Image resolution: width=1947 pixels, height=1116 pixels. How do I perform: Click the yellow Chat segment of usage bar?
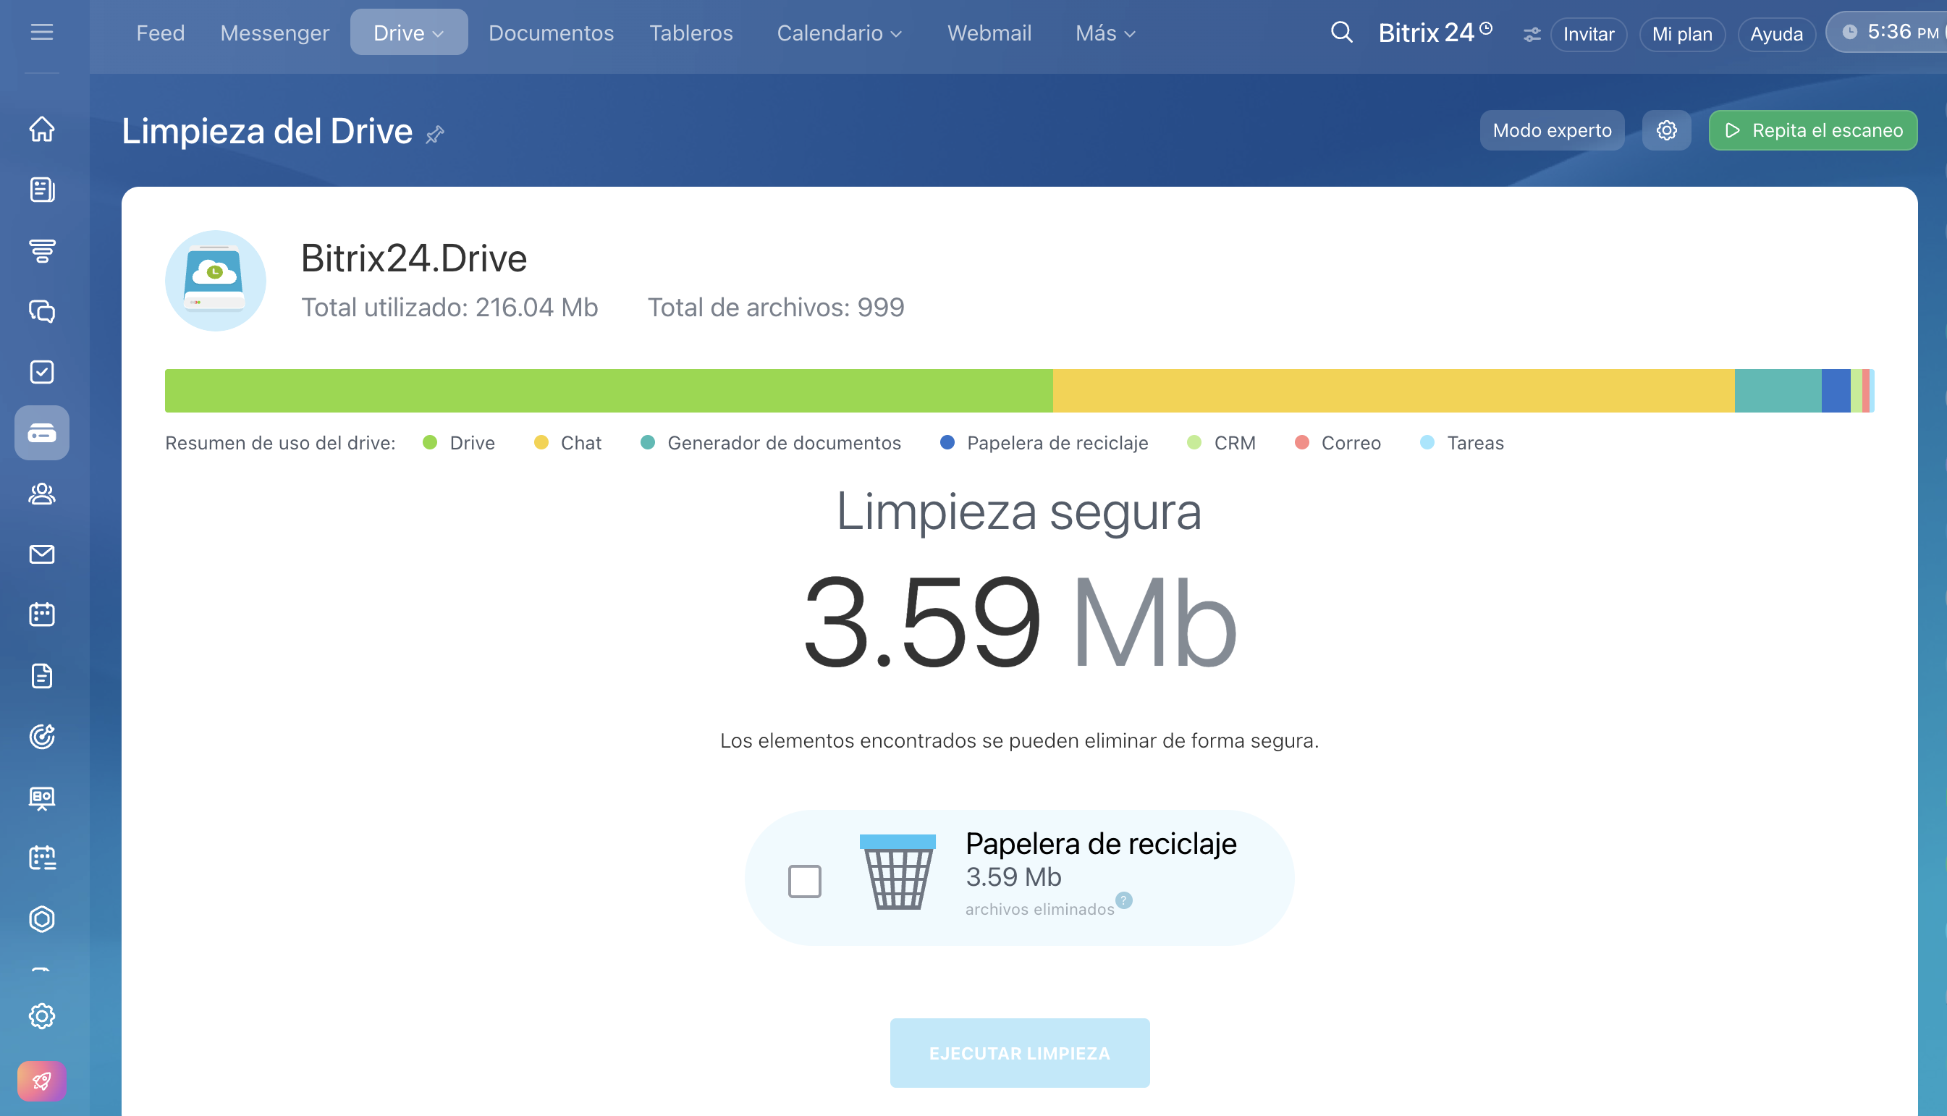pos(1393,391)
